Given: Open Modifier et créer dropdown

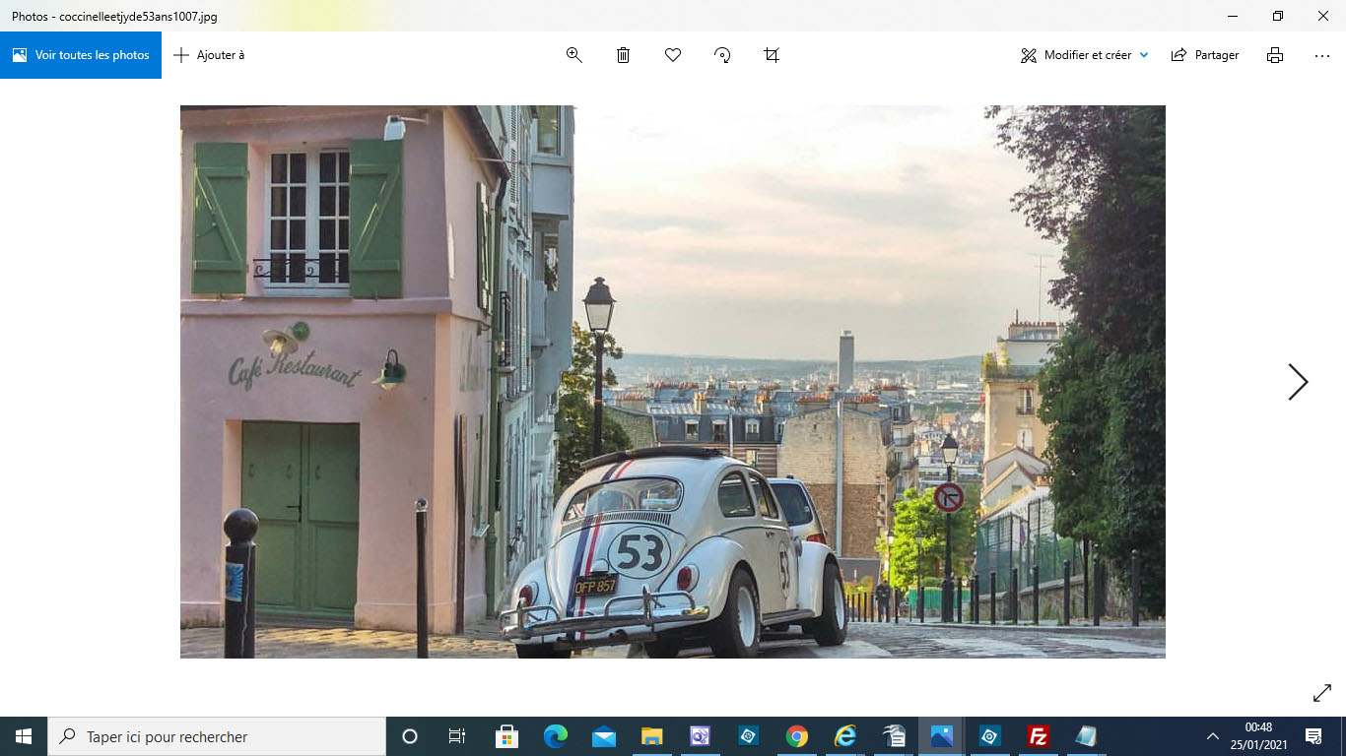Looking at the screenshot, I should pos(1085,55).
